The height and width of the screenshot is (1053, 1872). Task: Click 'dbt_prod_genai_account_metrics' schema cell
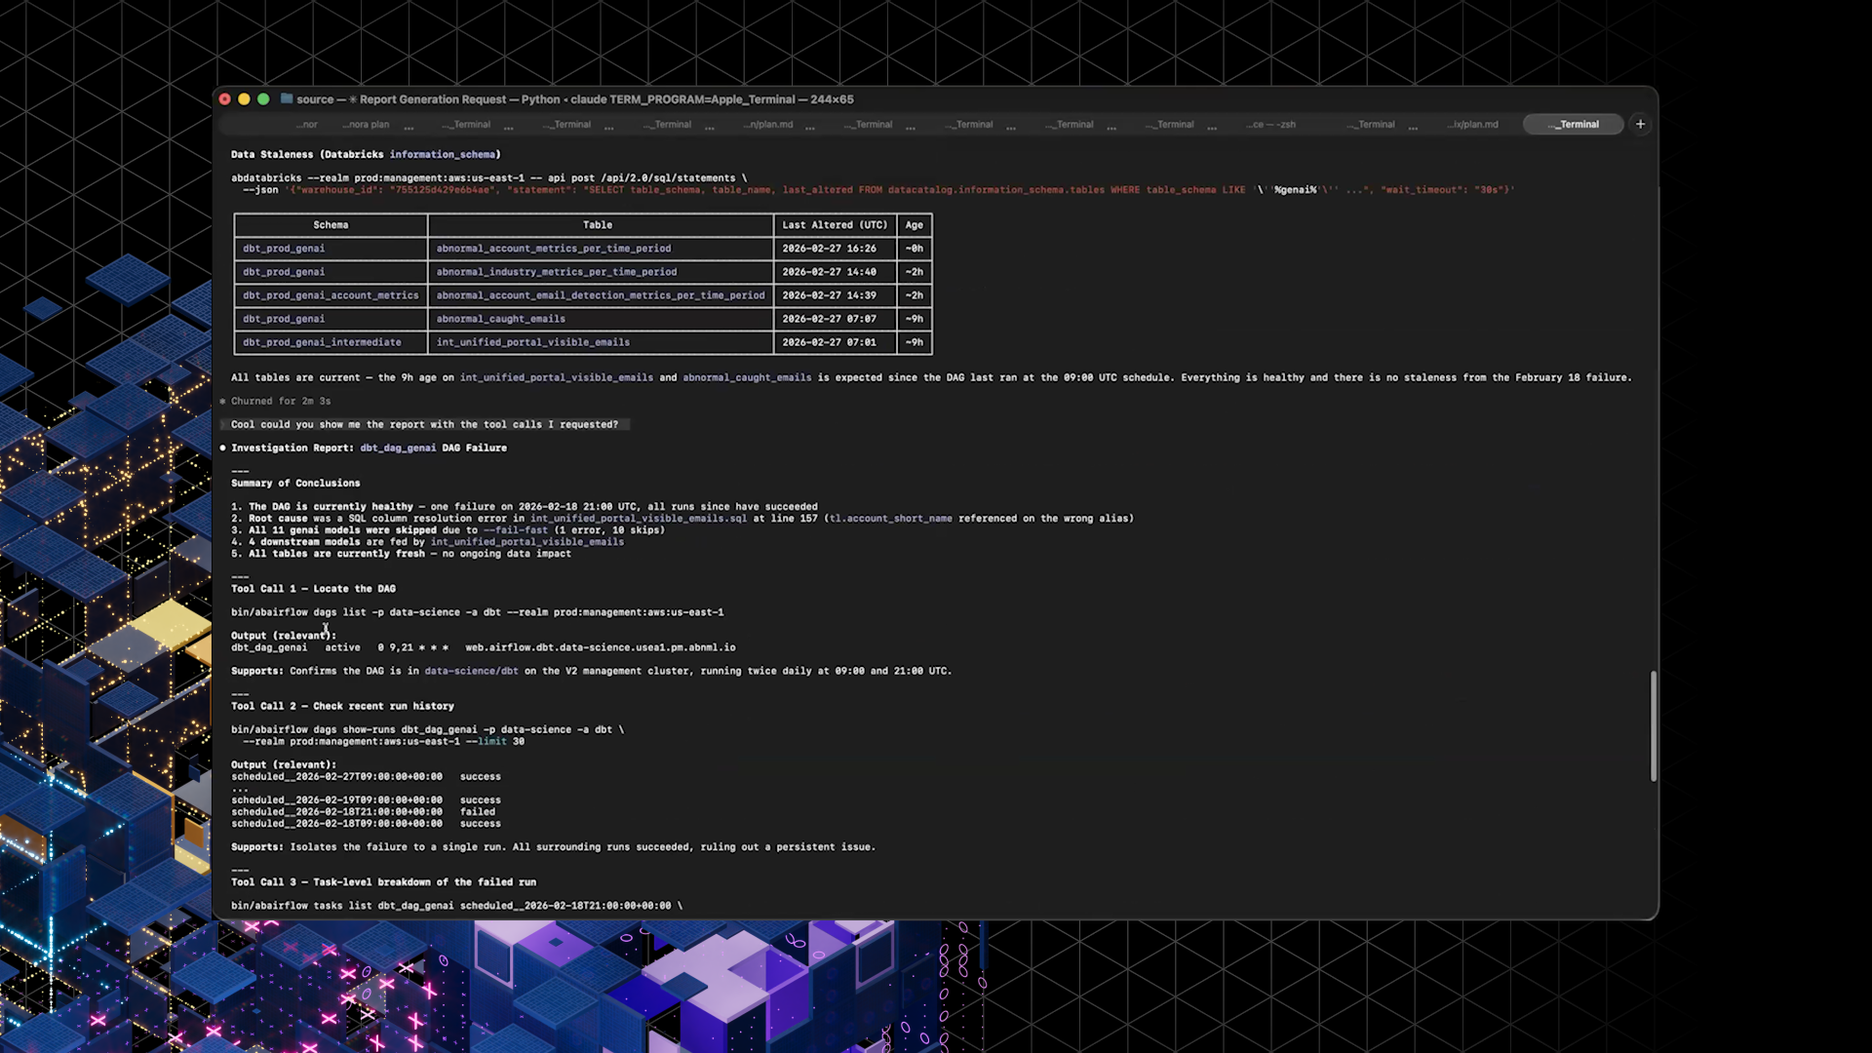(331, 295)
